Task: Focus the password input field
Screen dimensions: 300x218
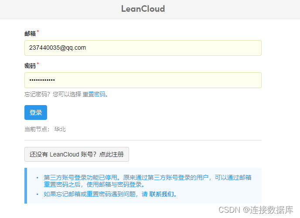Action: click(x=143, y=80)
